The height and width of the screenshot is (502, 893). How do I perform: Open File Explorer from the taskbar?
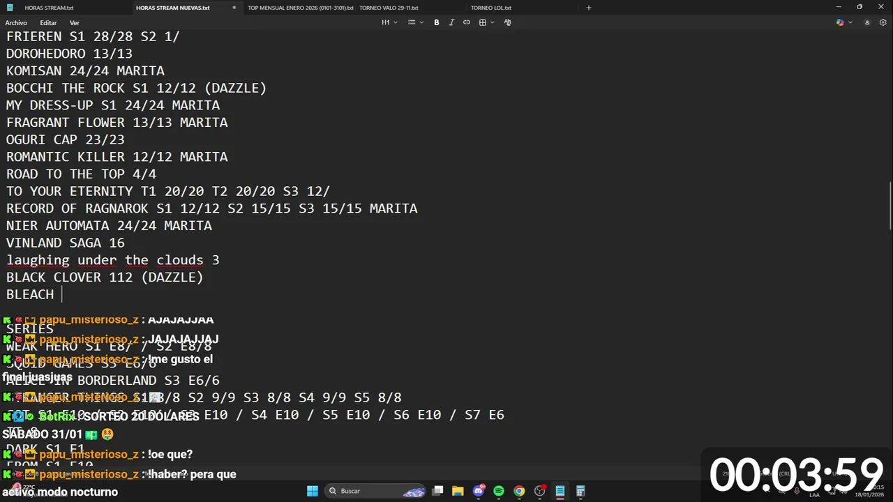tap(458, 491)
